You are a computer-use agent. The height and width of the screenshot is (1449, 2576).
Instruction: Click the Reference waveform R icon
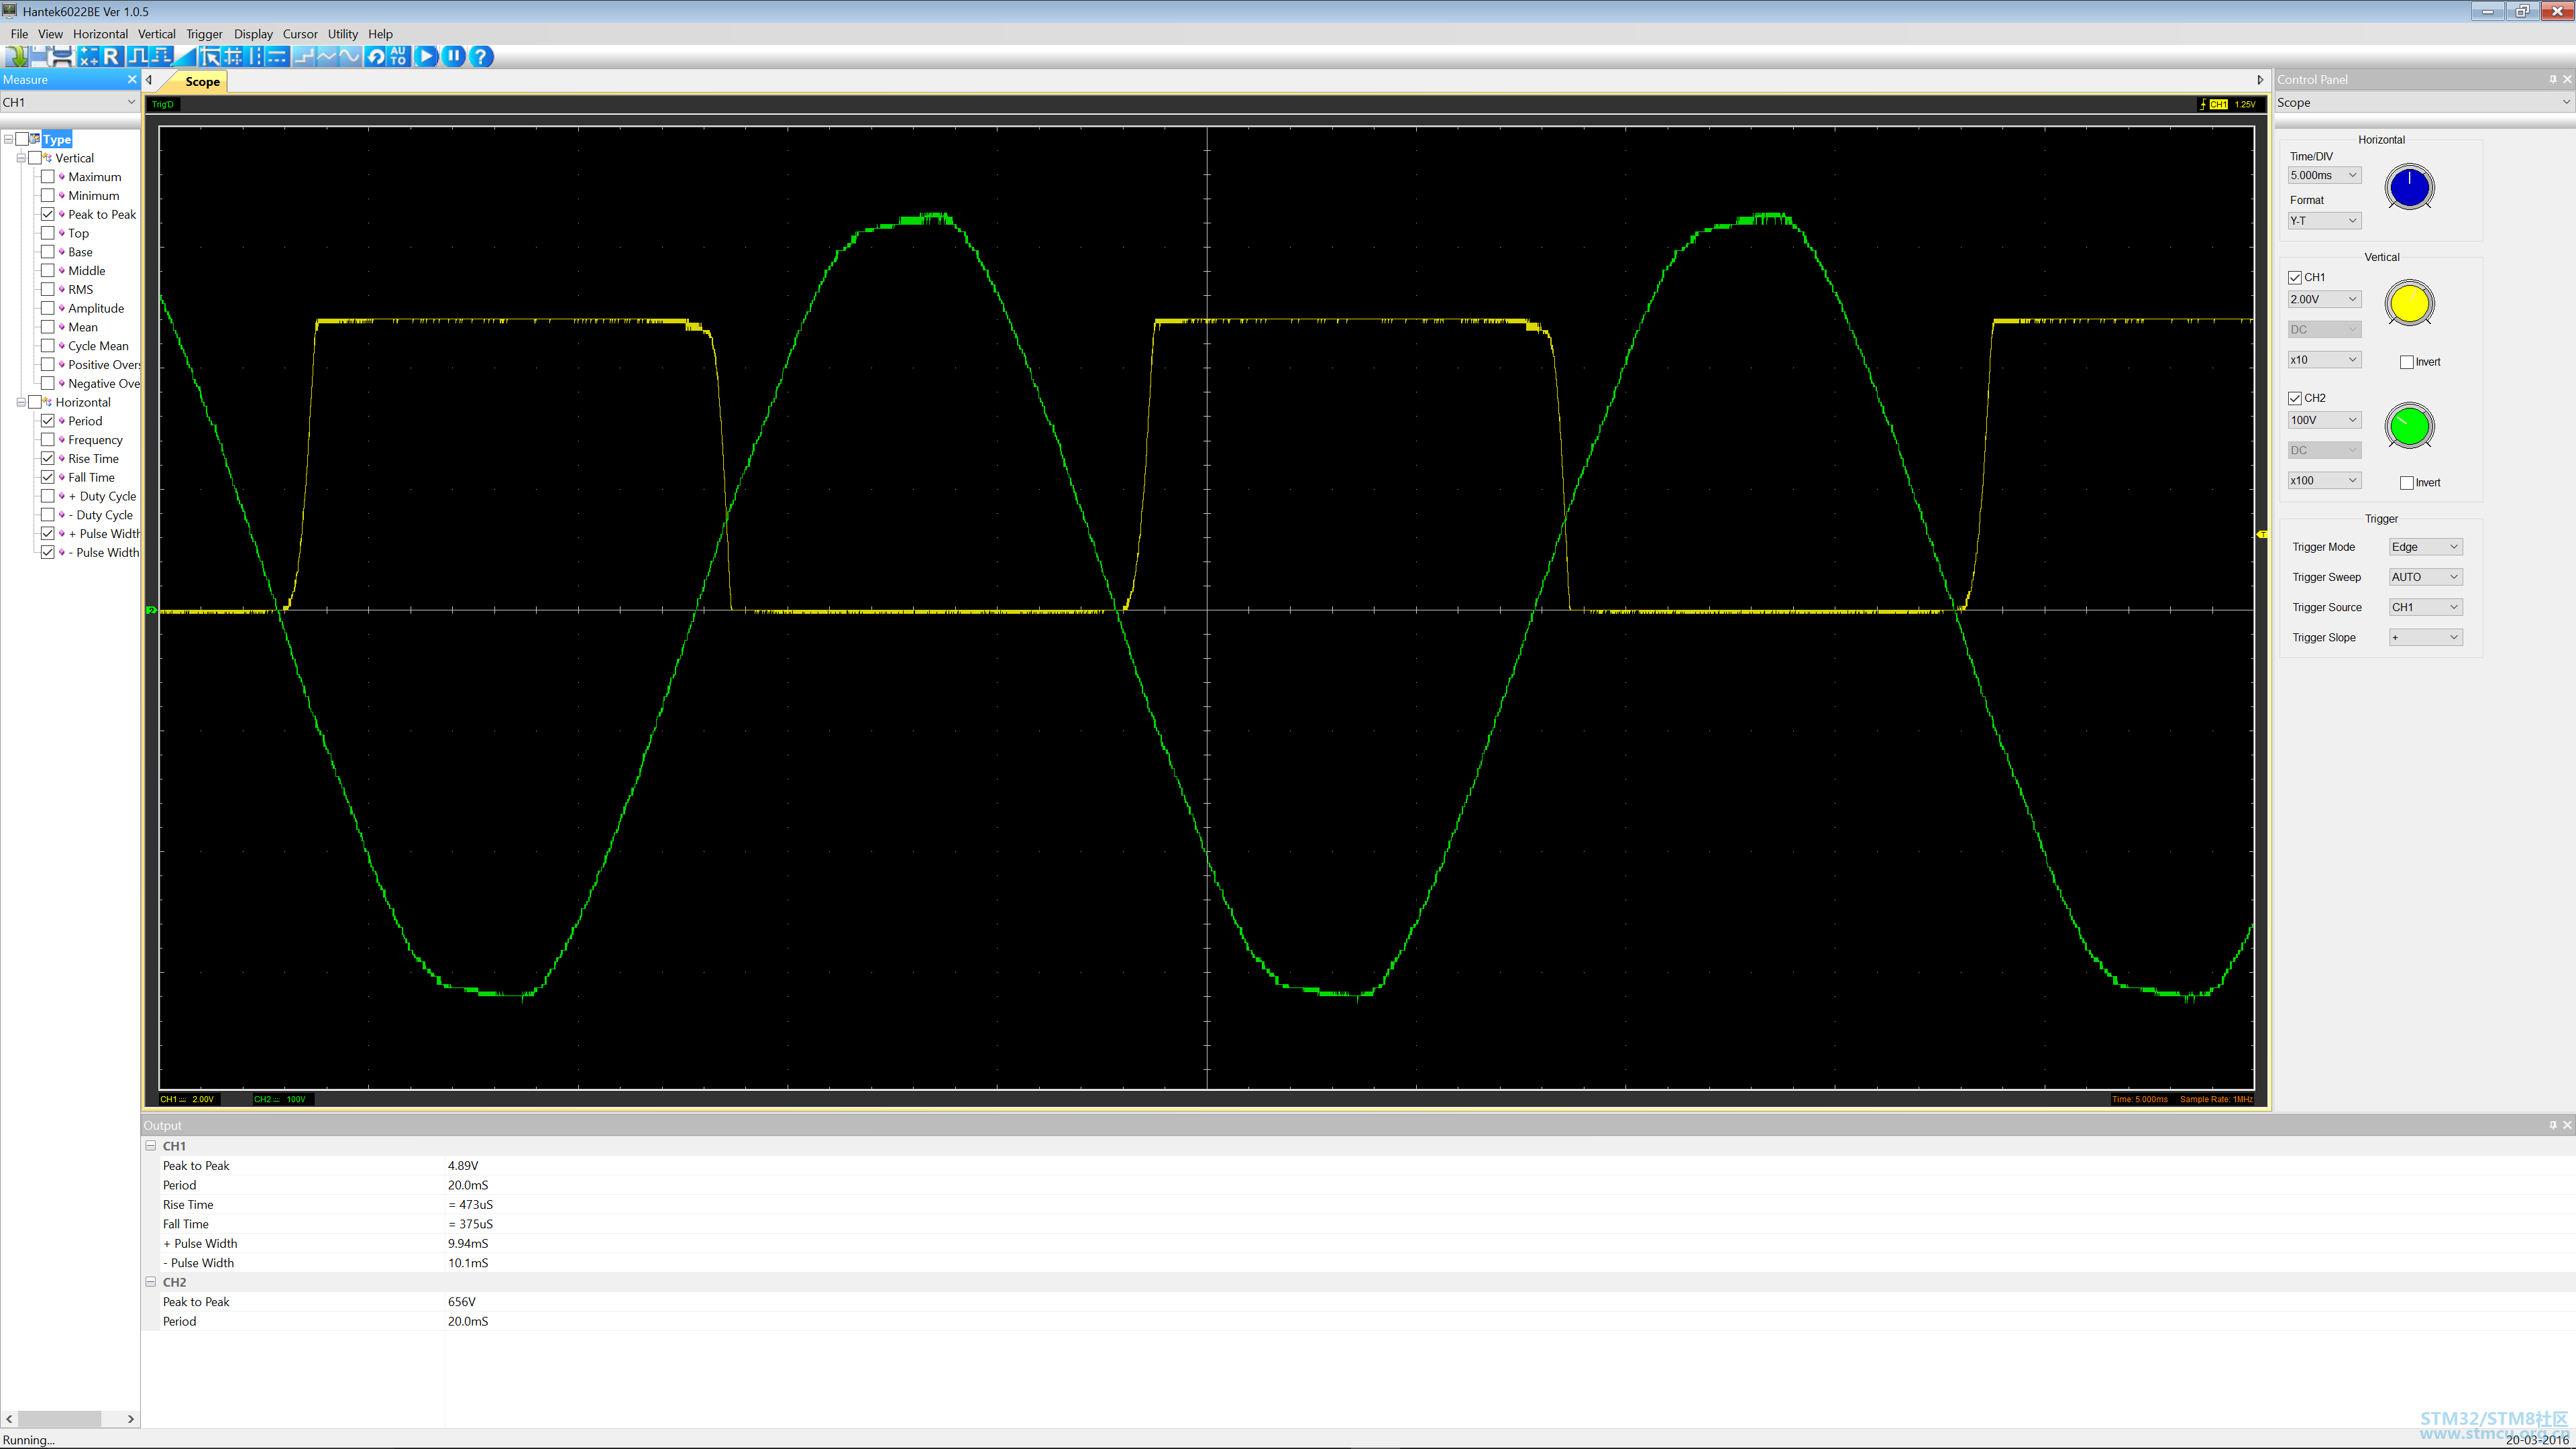111,56
